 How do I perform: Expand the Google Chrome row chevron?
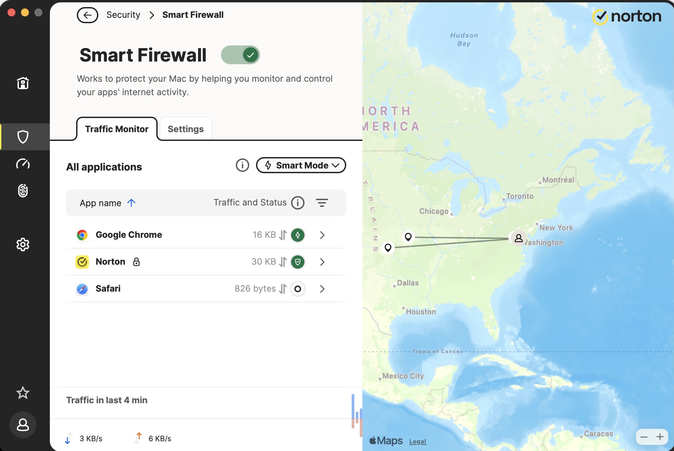(322, 235)
